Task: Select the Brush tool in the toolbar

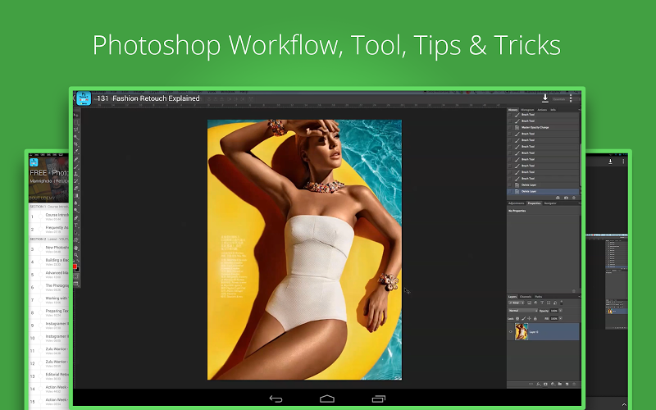Action: click(76, 166)
